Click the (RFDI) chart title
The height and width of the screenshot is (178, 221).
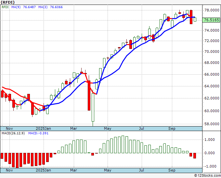(x=7, y=2)
